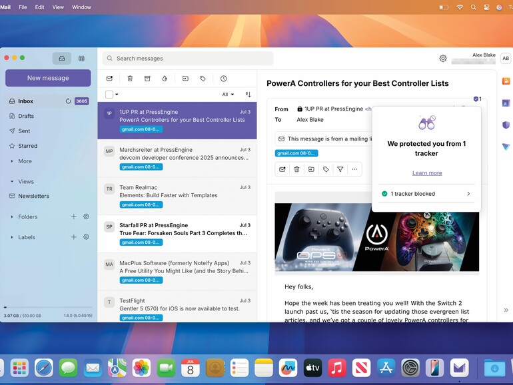Screen dimensions: 513x385
Task: Collapse the Views section
Action: (12, 181)
